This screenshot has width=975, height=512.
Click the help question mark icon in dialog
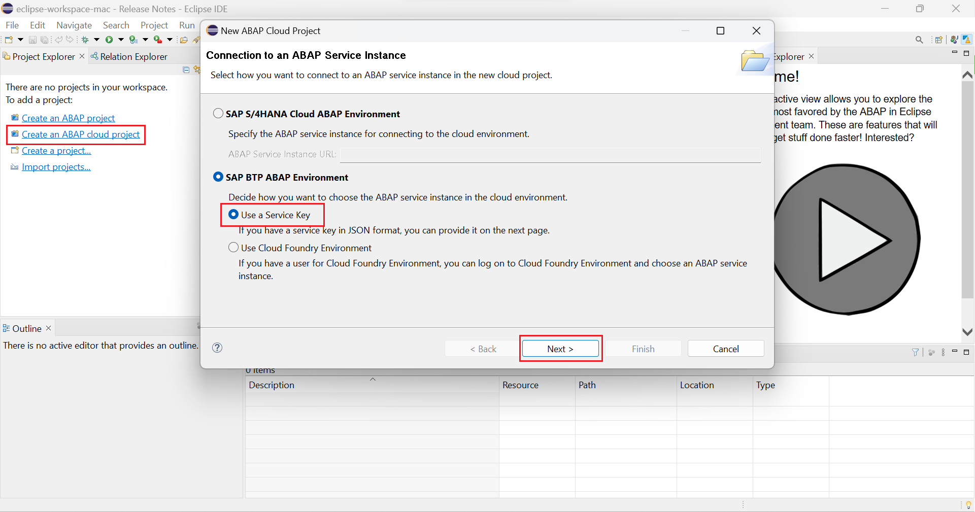(x=217, y=348)
